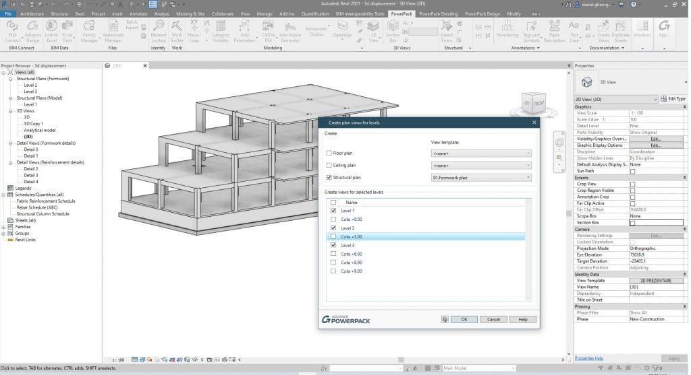691x375 pixels.
Task: Enable Ceiling plan checkbox in dialog
Action: (329, 166)
